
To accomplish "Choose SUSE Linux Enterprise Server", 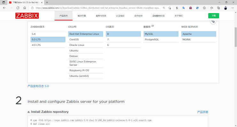I will [x=86, y=63].
